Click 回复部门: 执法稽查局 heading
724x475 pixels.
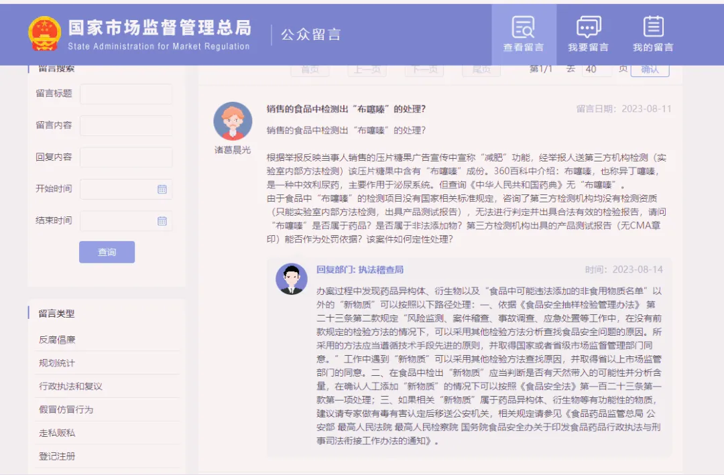(360, 269)
